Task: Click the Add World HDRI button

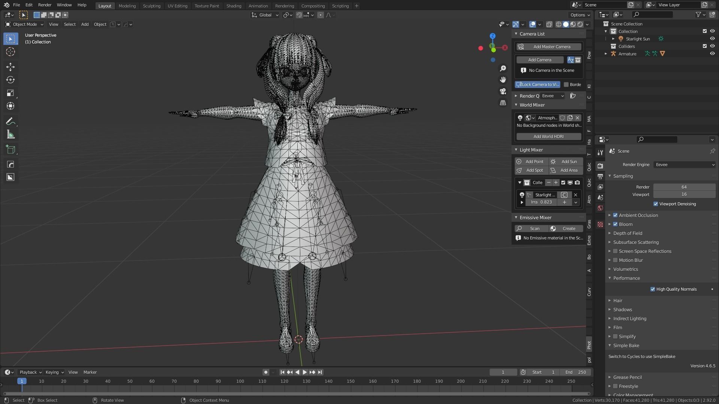Action: pyautogui.click(x=549, y=137)
